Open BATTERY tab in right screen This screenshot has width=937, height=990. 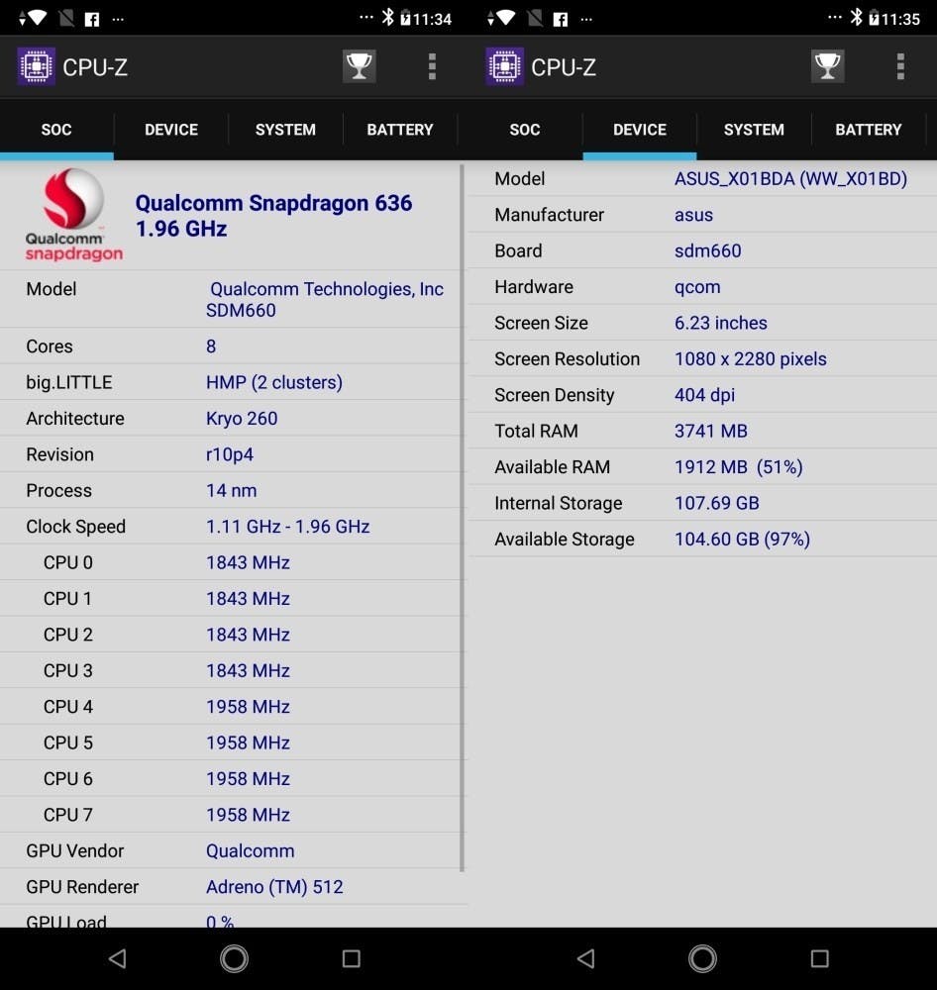868,130
